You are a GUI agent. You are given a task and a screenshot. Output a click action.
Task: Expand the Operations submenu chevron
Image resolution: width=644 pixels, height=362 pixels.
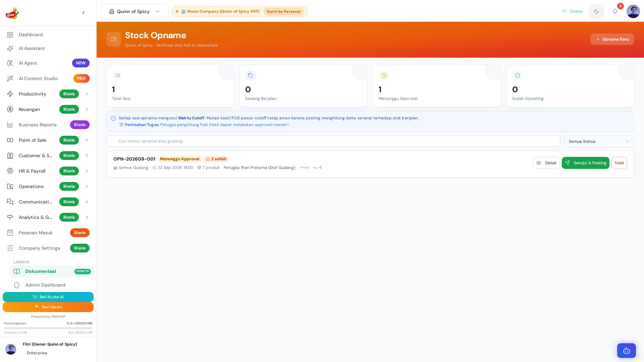click(x=87, y=186)
